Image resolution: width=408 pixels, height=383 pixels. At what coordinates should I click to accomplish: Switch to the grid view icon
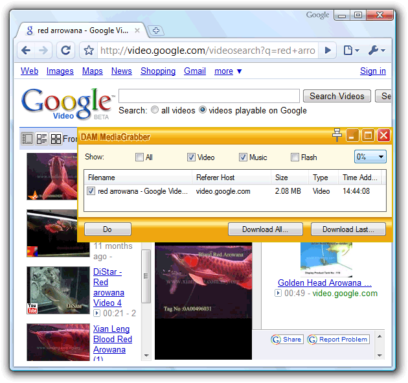point(56,139)
